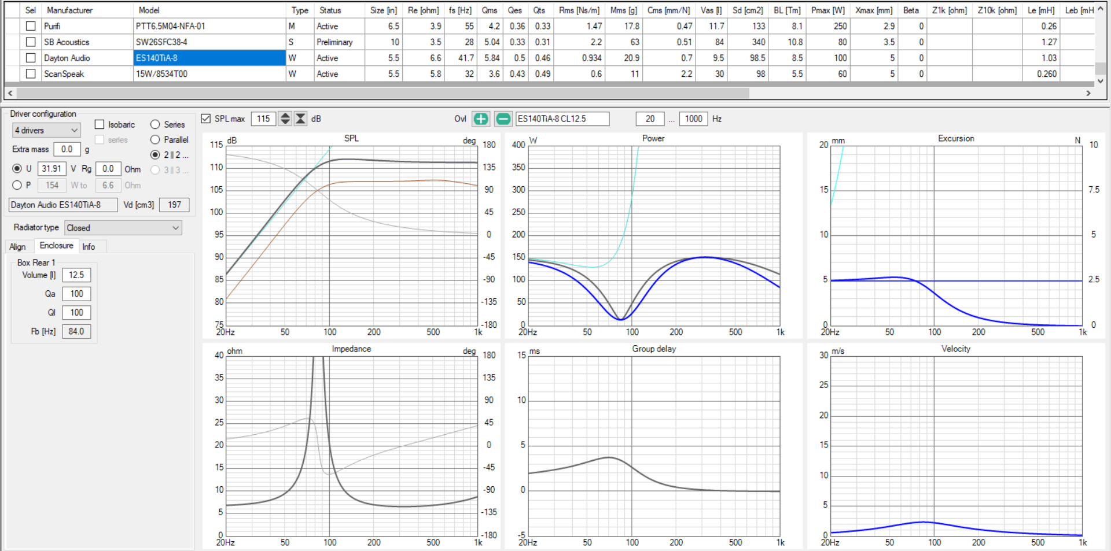Click the SPL max 115 value field

(263, 119)
